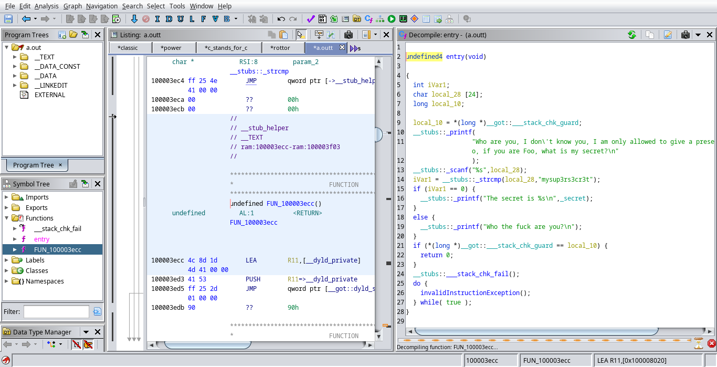
Task: Click the open folder icon in Program Trees
Action: click(73, 35)
